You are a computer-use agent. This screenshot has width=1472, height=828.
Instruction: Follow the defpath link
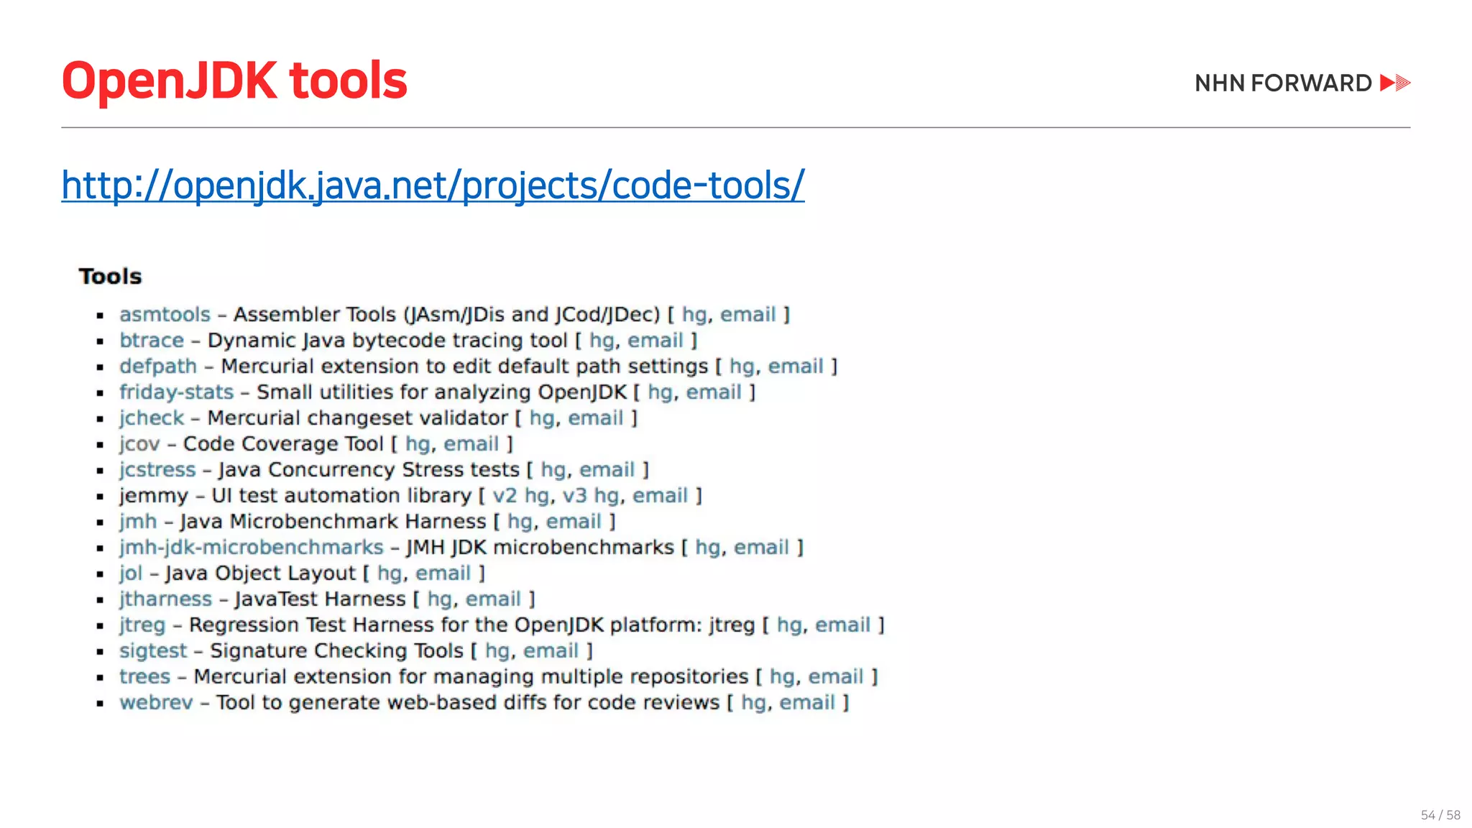(158, 367)
